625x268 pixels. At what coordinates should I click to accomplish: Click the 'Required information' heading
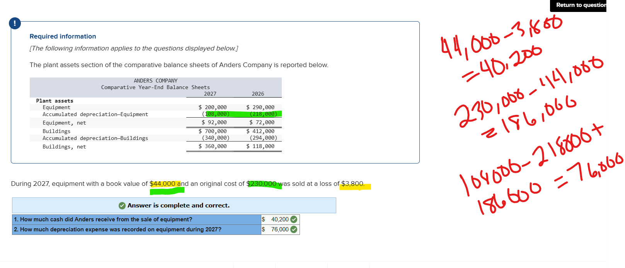click(63, 36)
